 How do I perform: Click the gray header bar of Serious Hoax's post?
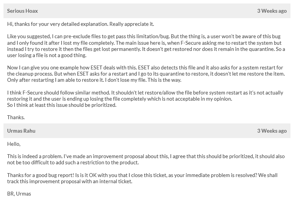click(x=146, y=11)
